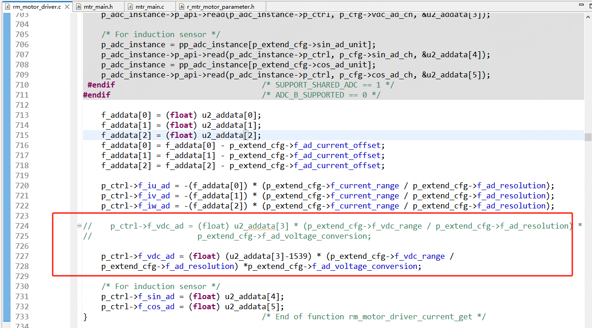Collapse the comment block at line 724
The width and height of the screenshot is (592, 328).
(x=79, y=226)
